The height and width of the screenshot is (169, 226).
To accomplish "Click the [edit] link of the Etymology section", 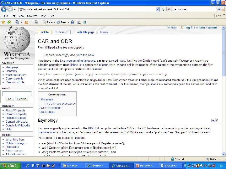I will pos(214,120).
